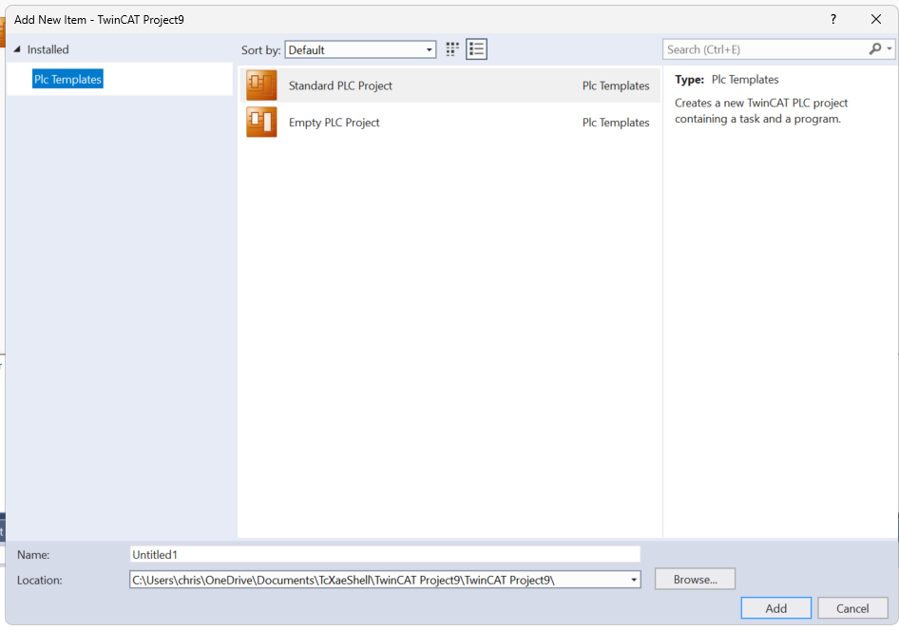Click Plc Templates text in Standard row
The height and width of the screenshot is (631, 899).
(x=616, y=86)
